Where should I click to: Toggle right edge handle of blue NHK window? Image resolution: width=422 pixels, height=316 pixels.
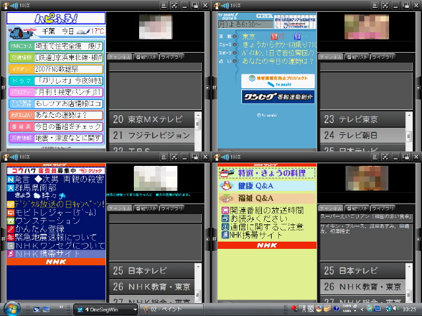click(207, 238)
